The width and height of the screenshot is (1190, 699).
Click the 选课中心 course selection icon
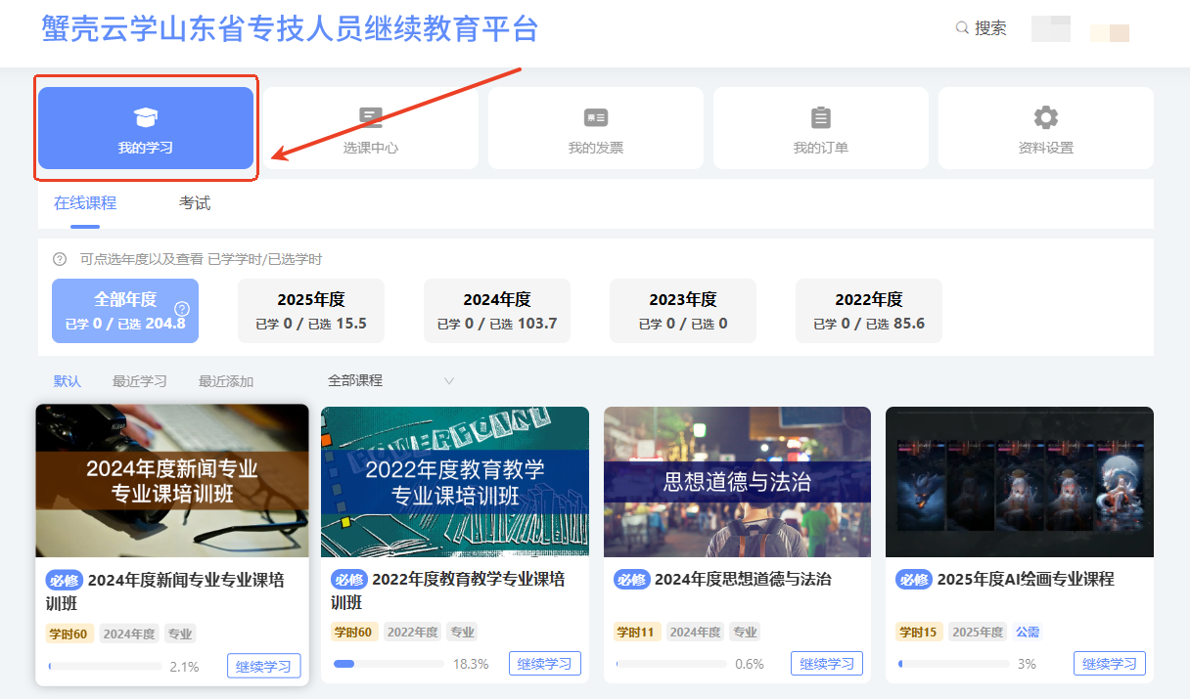(x=370, y=118)
